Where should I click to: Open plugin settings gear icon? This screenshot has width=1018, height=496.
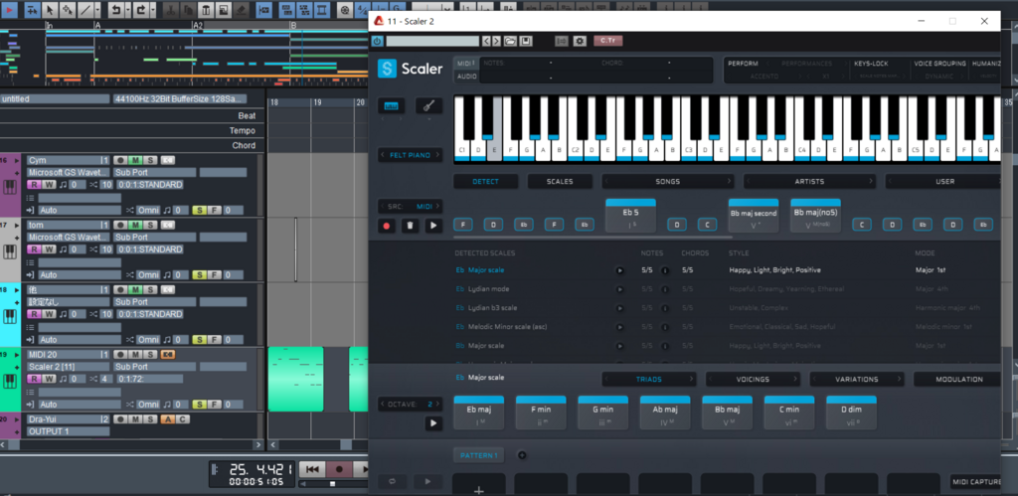580,41
